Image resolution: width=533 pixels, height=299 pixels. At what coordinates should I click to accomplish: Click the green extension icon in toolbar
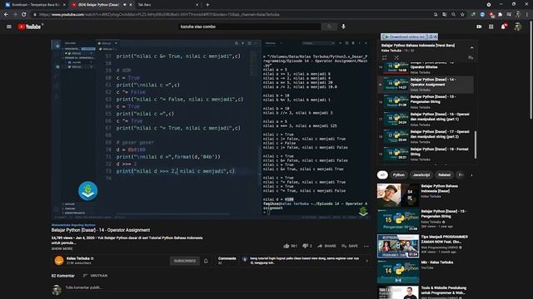coord(473,15)
